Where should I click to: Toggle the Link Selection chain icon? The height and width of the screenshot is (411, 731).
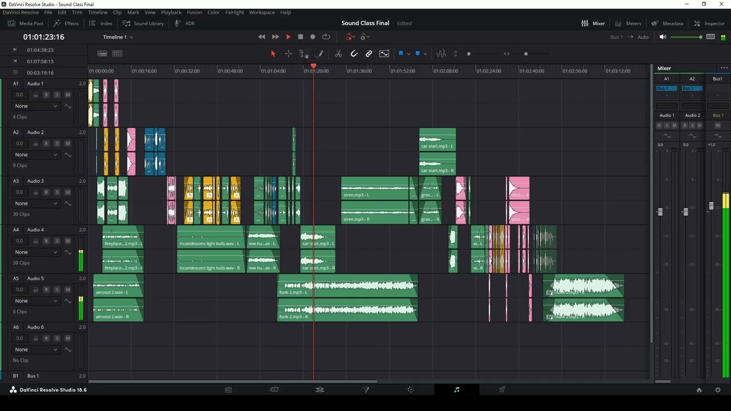[369, 54]
